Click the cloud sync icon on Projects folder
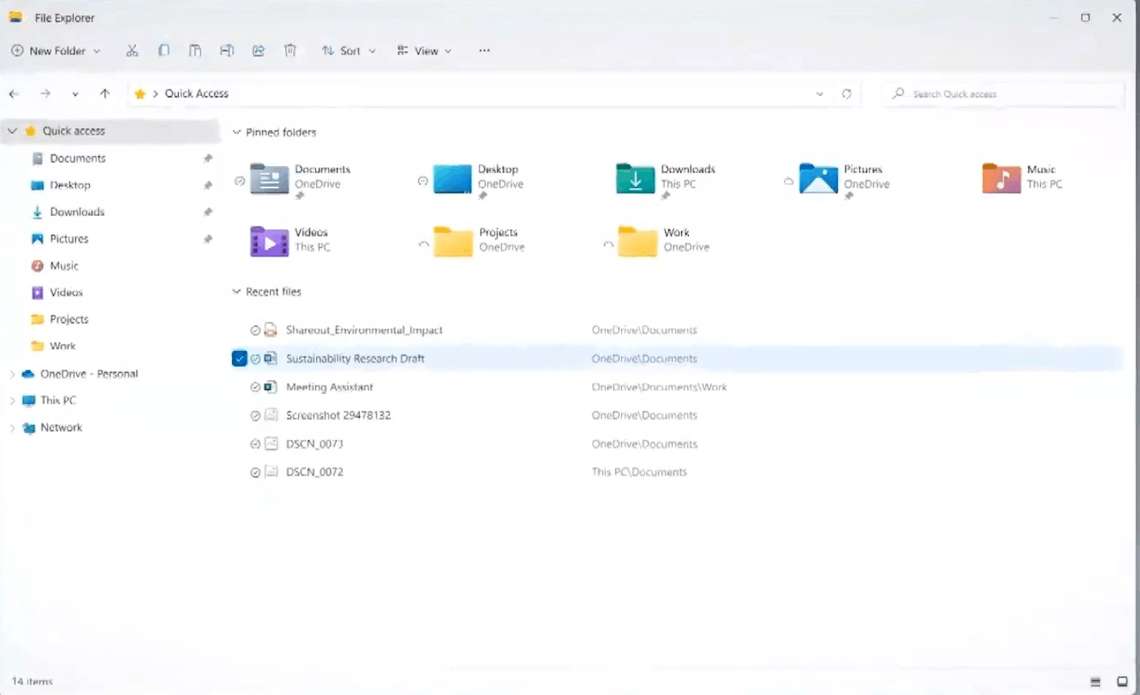Viewport: 1140px width, 695px height. [x=423, y=243]
